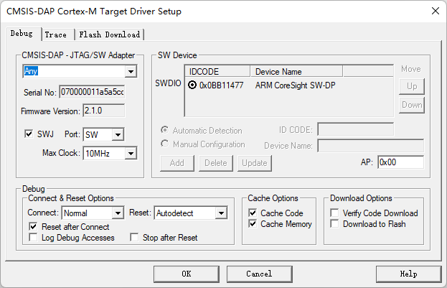
Task: Toggle the SWJ checkbox
Action: click(x=29, y=134)
